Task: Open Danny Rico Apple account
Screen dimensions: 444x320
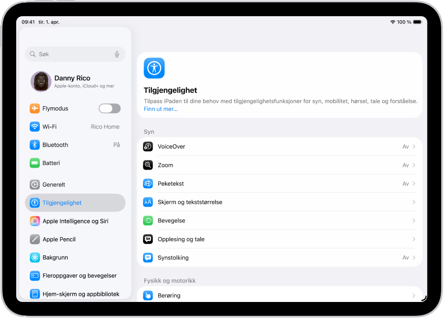Action: click(x=75, y=81)
